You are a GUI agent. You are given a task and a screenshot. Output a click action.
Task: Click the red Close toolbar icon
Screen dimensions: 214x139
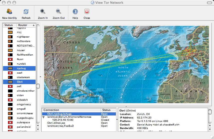tap(87, 12)
